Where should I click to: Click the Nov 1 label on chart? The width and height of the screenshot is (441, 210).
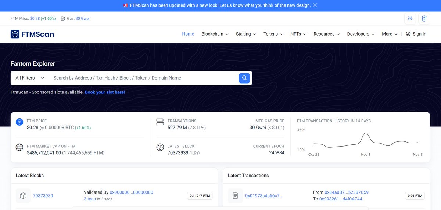366,154
